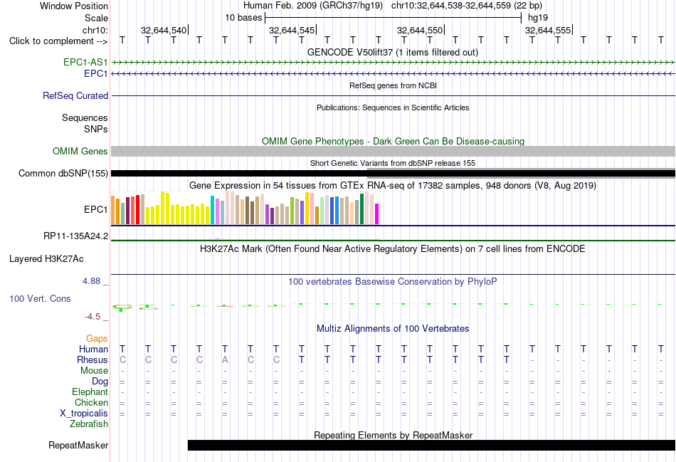The height and width of the screenshot is (462, 676).
Task: Click the 'Click to complement -->' label
Action: click(58, 41)
